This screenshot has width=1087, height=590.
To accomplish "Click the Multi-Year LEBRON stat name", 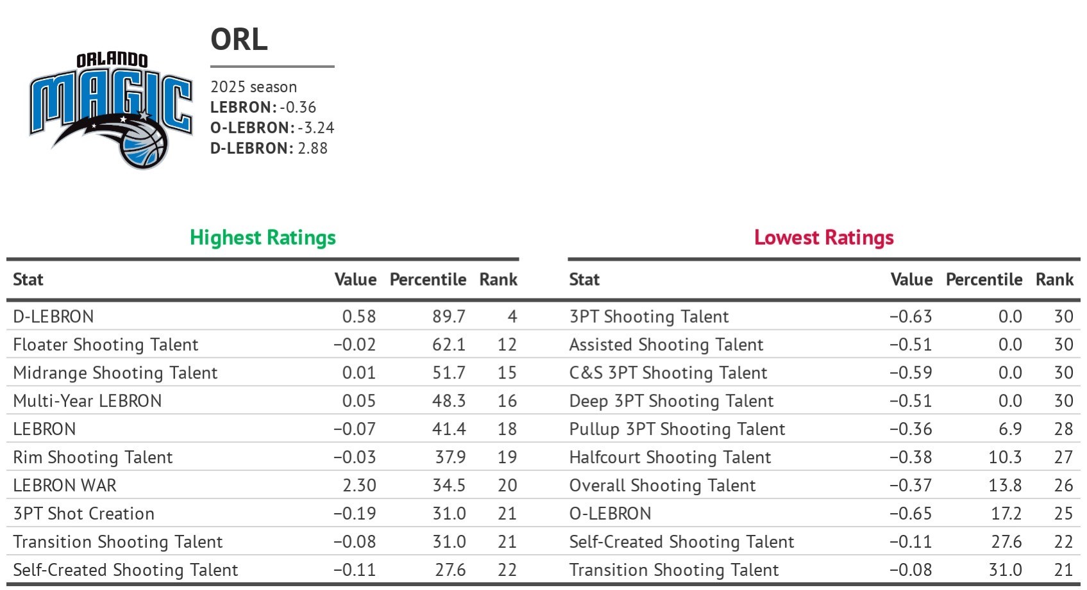I will pos(87,401).
